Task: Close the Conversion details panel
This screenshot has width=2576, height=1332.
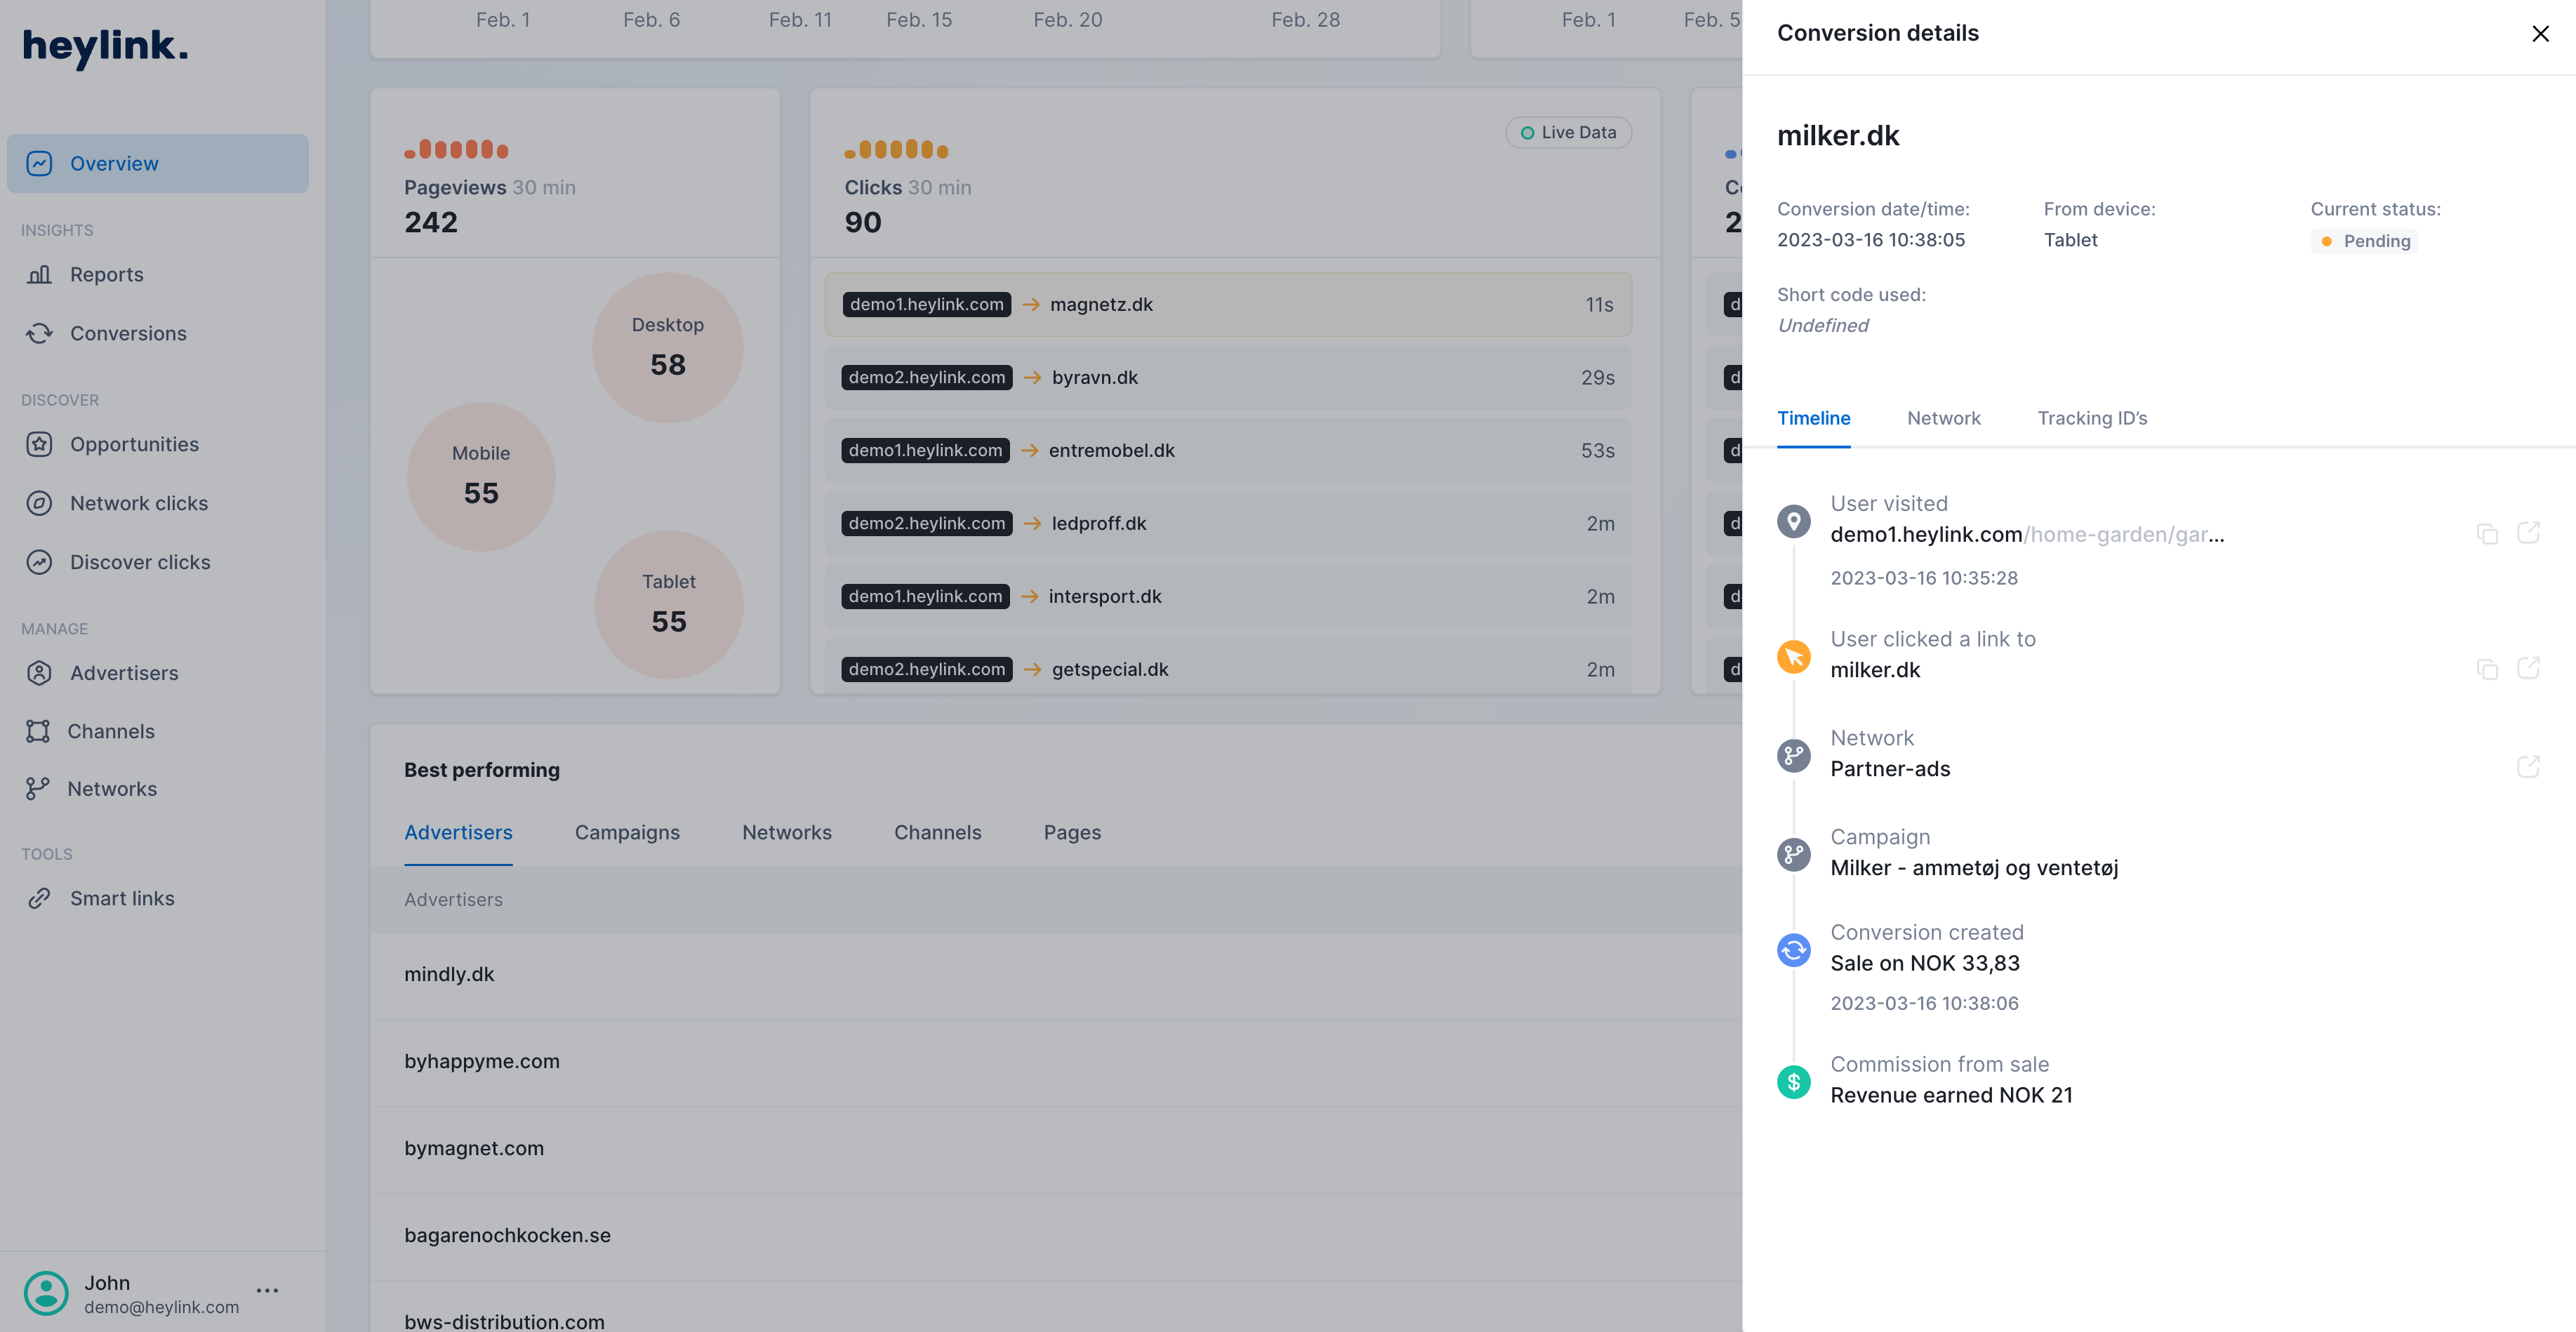Action: [2540, 33]
